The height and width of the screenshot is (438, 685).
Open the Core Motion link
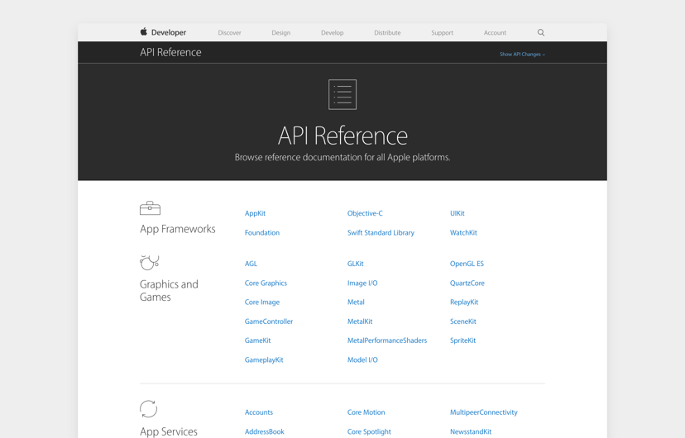[366, 412]
